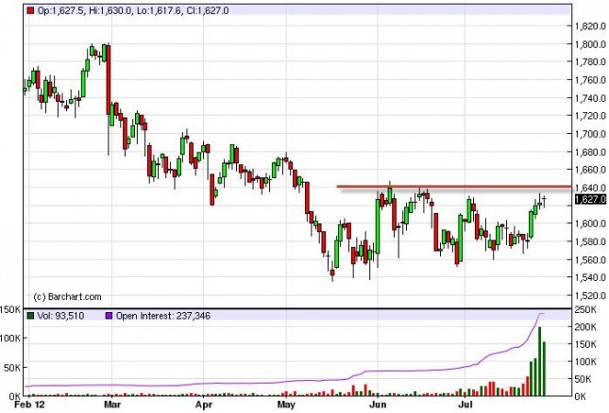
Task: Click the May date axis label
Action: click(x=286, y=405)
